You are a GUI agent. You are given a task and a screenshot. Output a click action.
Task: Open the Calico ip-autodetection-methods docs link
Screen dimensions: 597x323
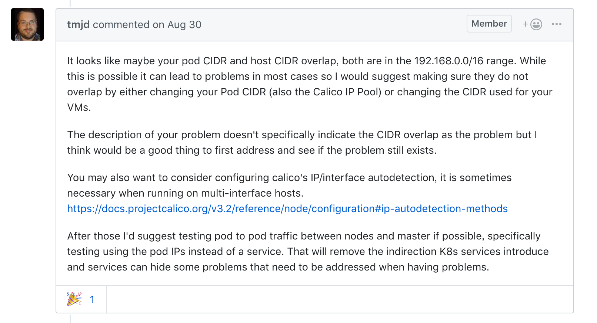point(287,209)
